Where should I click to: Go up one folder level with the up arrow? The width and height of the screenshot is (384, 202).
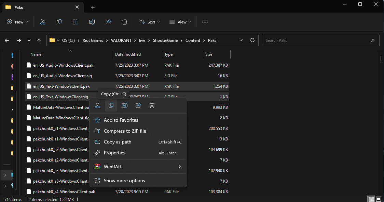[x=39, y=40]
